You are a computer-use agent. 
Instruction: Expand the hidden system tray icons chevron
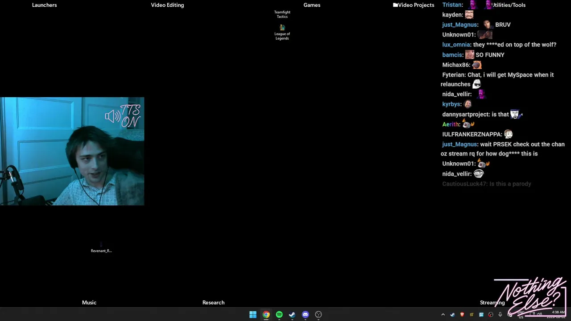(x=443, y=315)
